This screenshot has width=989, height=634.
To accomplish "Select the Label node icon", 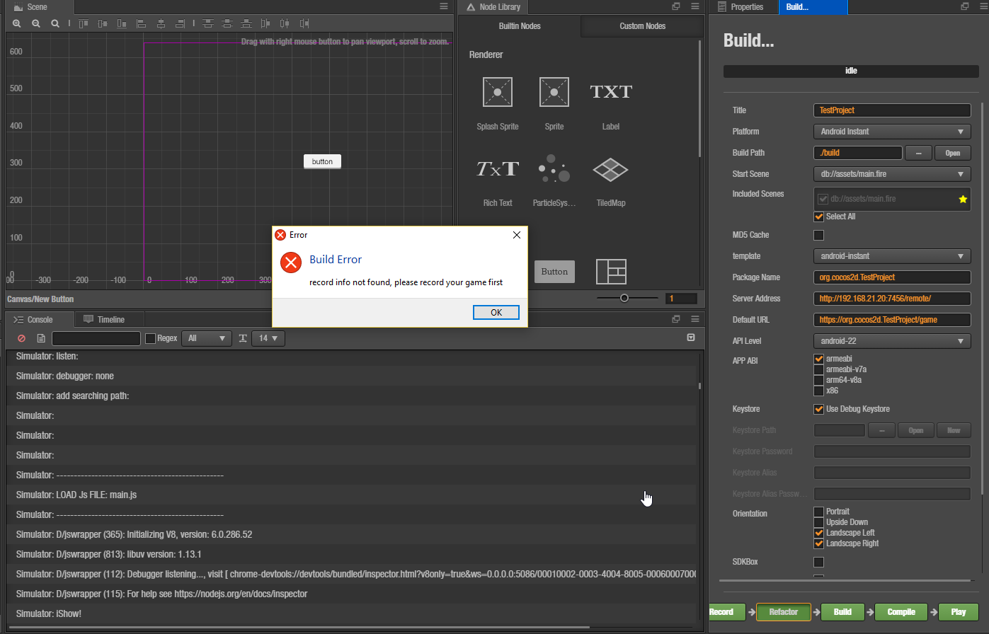I will pos(610,92).
